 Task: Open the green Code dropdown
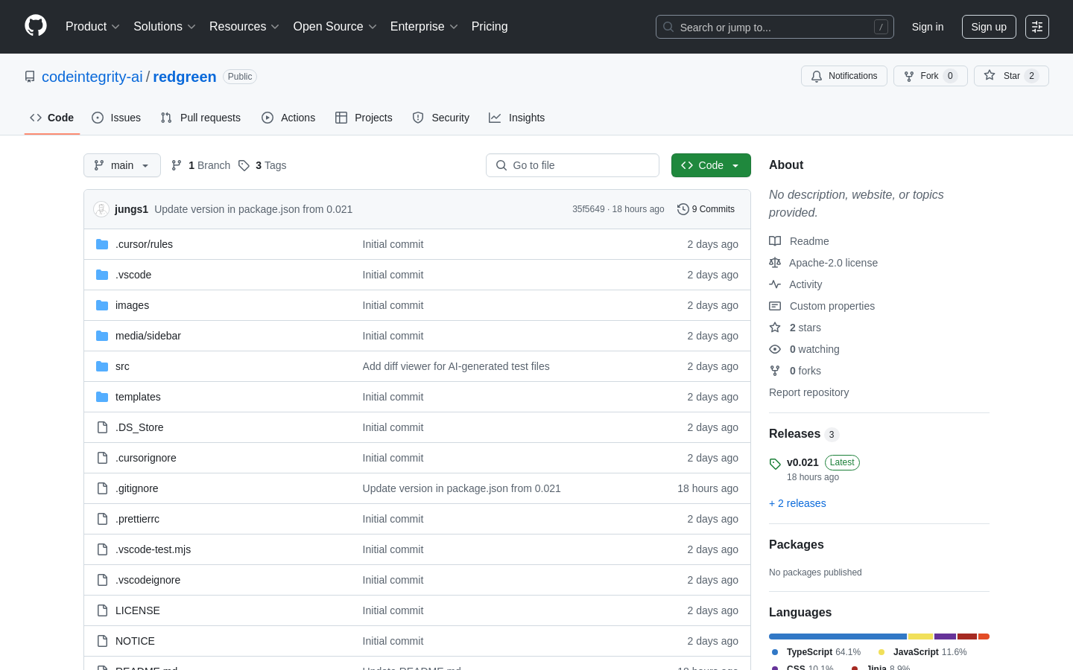tap(711, 165)
